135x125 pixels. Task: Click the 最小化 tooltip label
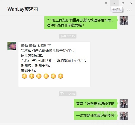[x=117, y=9]
